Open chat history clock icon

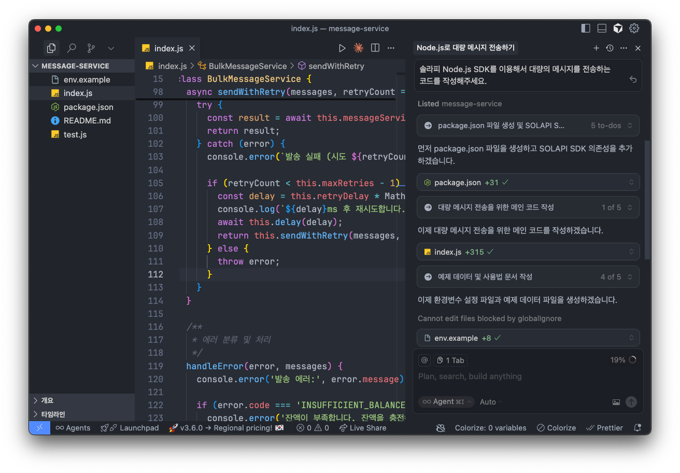click(x=610, y=48)
